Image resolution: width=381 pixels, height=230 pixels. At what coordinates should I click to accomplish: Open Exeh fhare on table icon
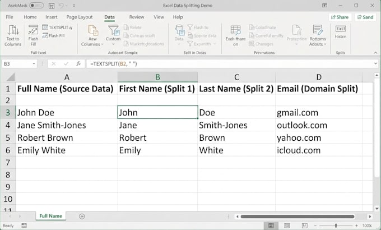coord(235,30)
